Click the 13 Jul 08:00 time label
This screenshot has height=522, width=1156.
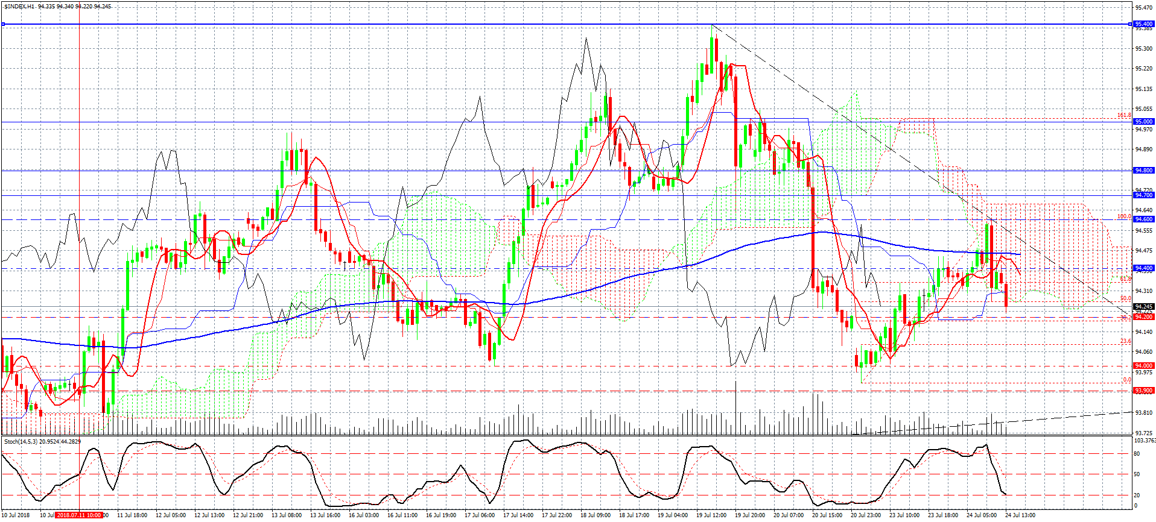287,515
